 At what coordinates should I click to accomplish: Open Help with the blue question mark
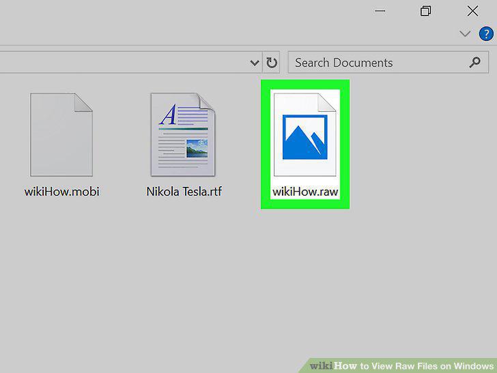point(486,33)
